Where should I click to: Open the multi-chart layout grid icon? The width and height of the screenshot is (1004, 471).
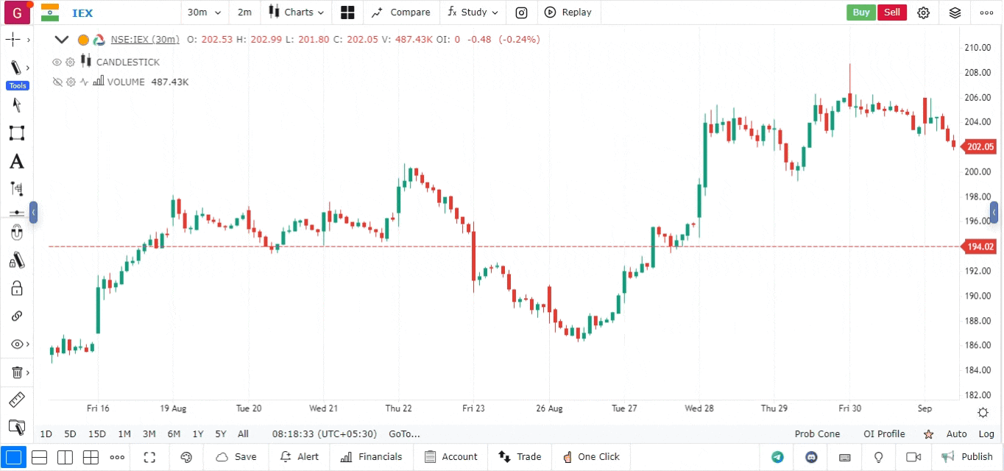347,13
